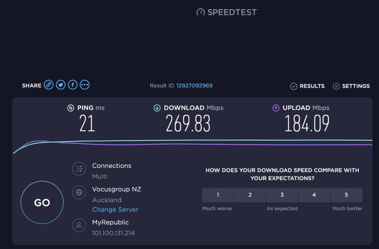Click the download arrow icon
The image size is (379, 249).
[157, 108]
